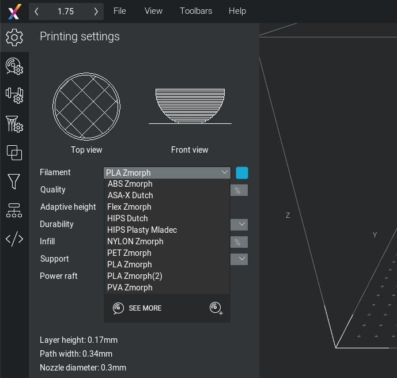Click spool icon beside SEE MORE

click(118, 308)
